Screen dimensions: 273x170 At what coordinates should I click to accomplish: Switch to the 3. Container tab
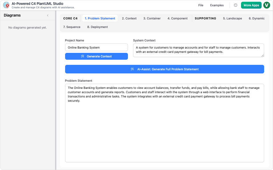(x=152, y=18)
